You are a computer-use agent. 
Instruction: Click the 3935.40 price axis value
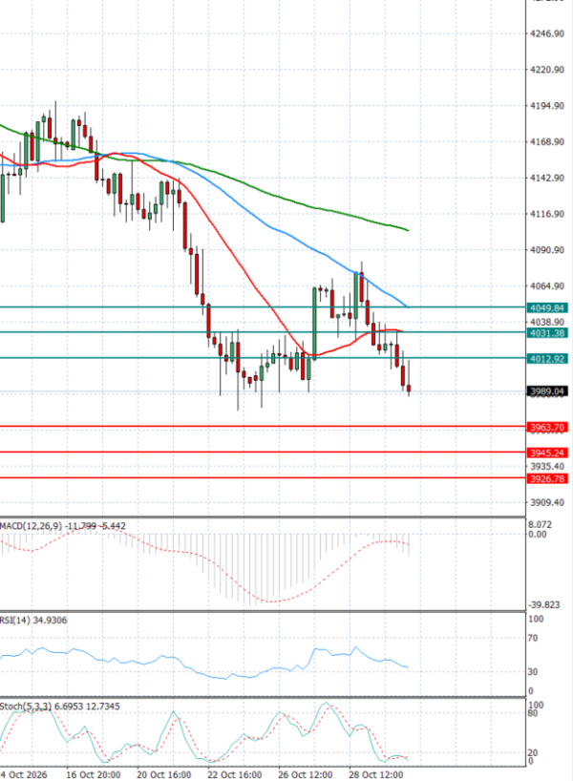tap(547, 467)
